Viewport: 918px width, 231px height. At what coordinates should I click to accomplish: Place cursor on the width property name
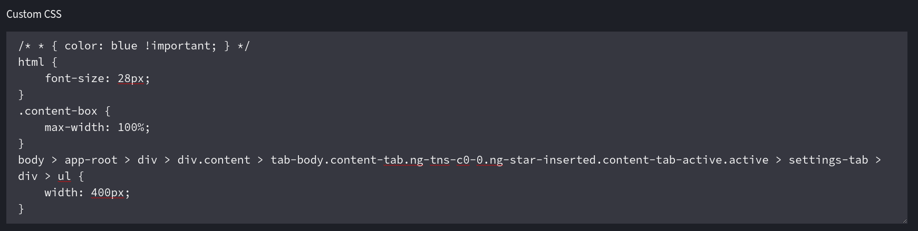coord(61,193)
